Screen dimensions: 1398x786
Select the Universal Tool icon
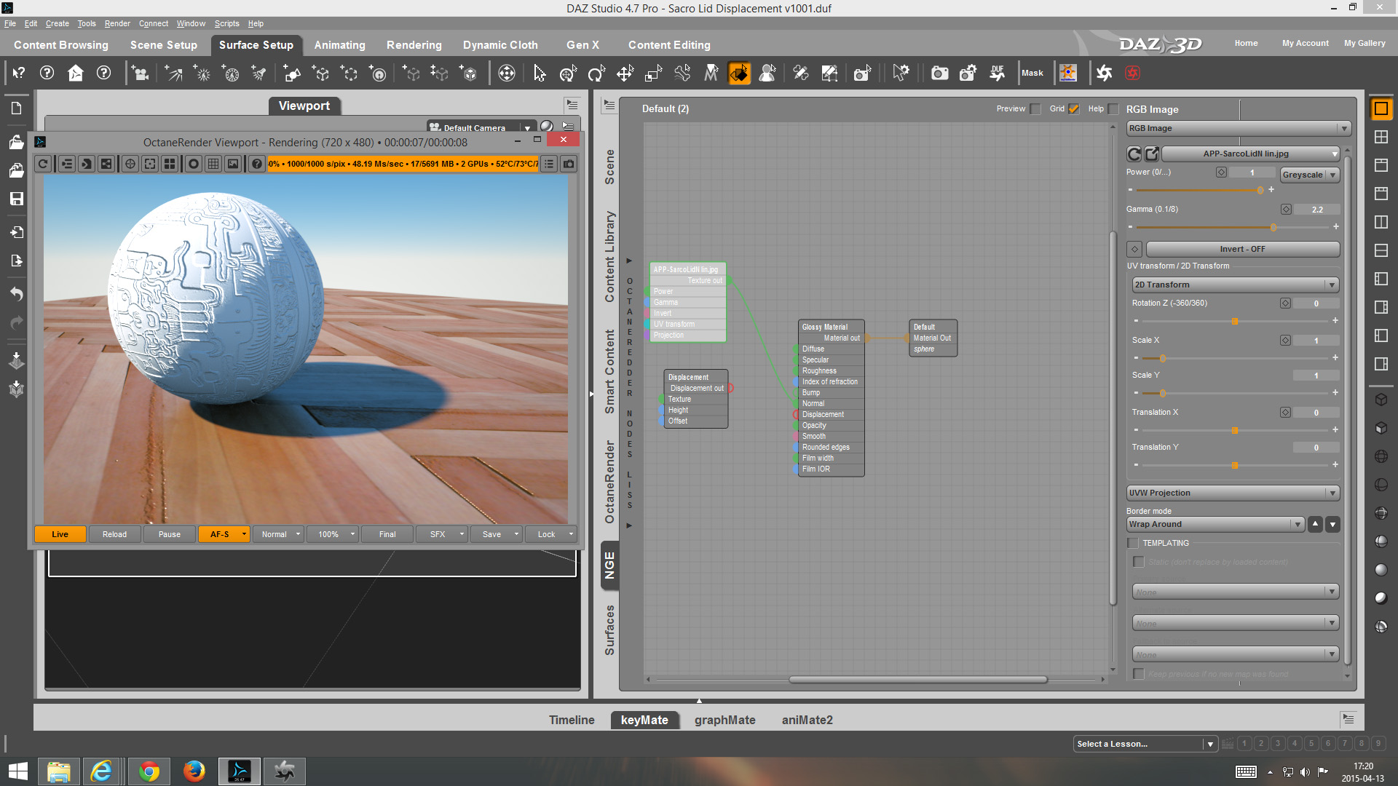pyautogui.click(x=567, y=74)
